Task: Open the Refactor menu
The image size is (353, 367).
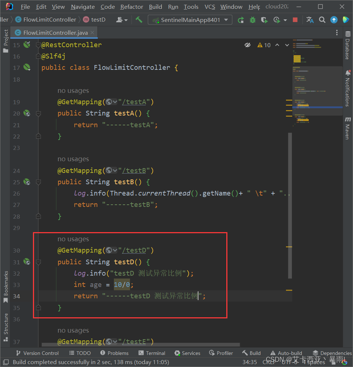Action: [132, 7]
